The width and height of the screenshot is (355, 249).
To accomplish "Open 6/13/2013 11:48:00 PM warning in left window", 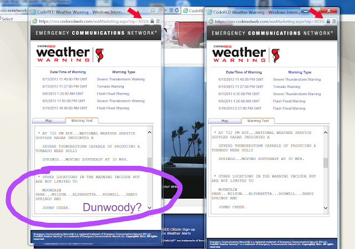I will pyautogui.click(x=65, y=79).
